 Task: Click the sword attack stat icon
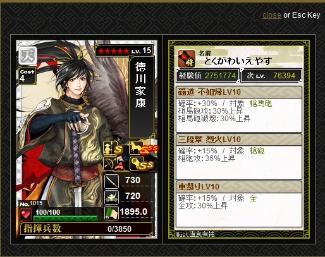point(111,181)
